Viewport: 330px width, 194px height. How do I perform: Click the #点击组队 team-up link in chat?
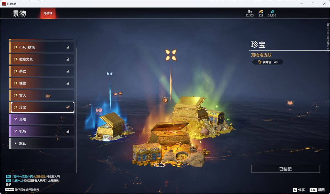pyautogui.click(x=40, y=176)
